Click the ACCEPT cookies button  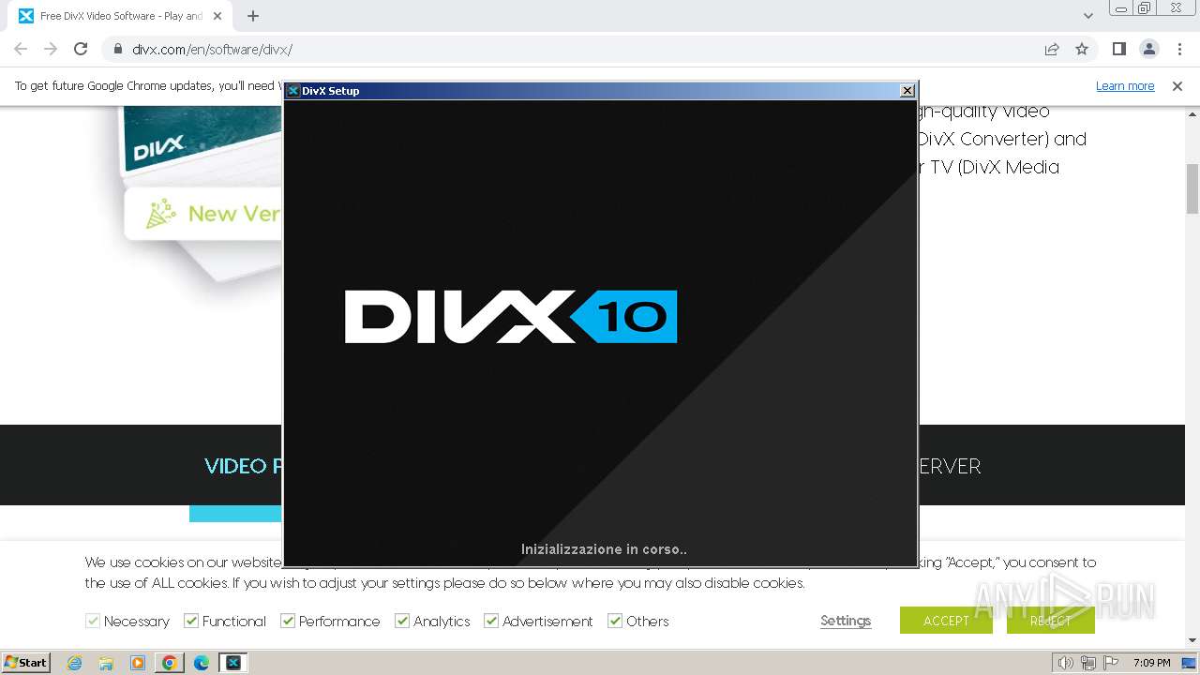(x=946, y=621)
